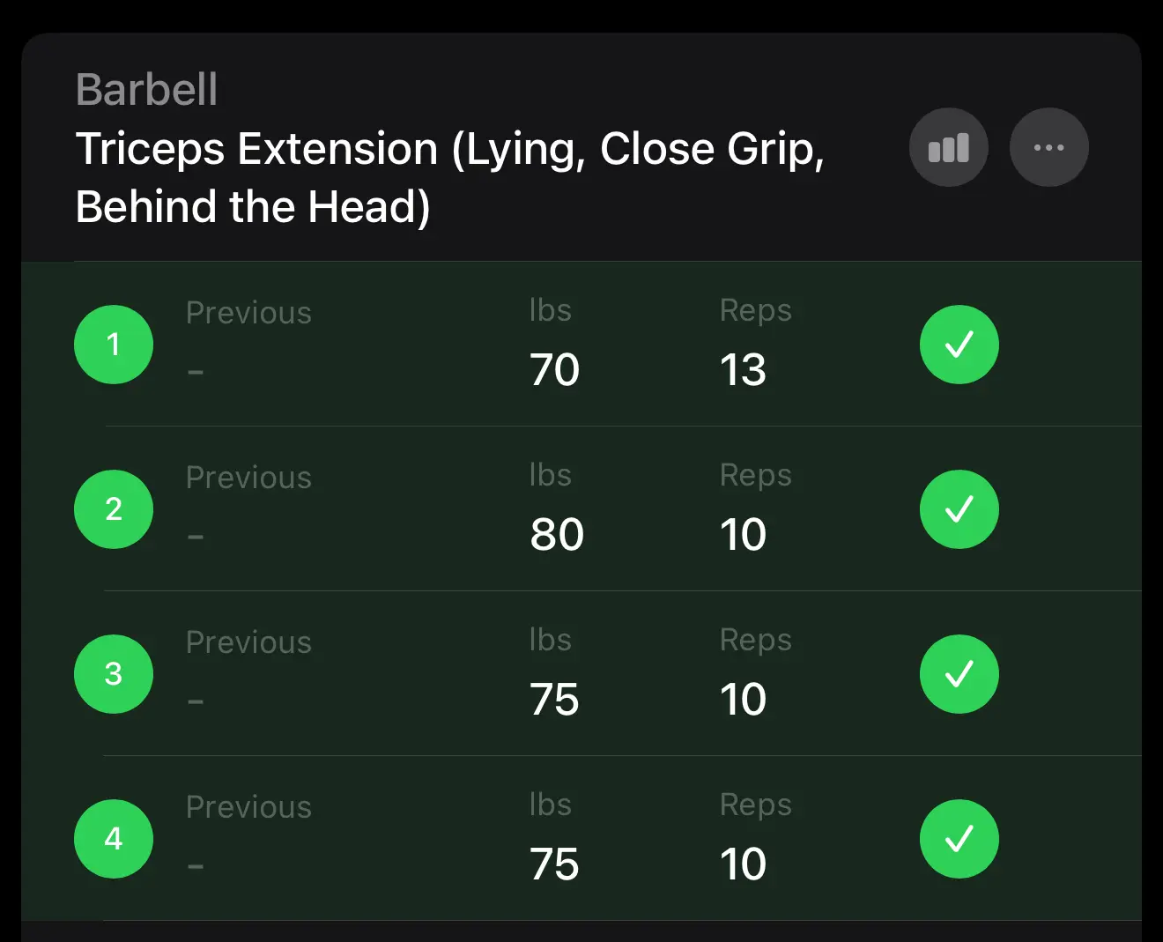1163x942 pixels.
Task: Edit the 13 reps value in set 1
Action: 743,369
